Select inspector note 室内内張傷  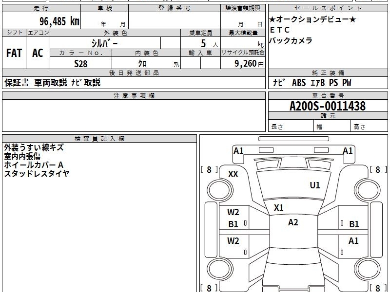click(22, 156)
